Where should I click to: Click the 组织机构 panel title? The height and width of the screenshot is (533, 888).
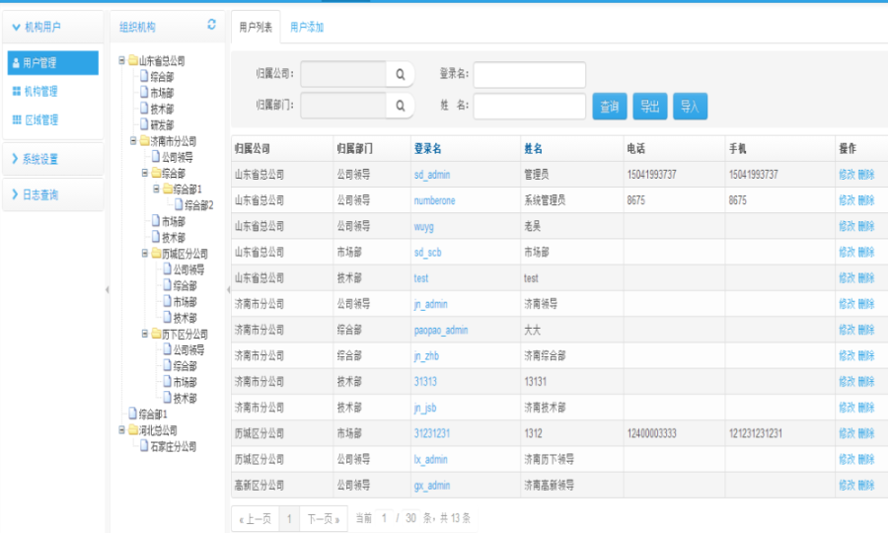tap(137, 27)
